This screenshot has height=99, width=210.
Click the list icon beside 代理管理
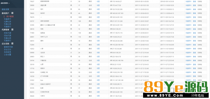click(12, 30)
